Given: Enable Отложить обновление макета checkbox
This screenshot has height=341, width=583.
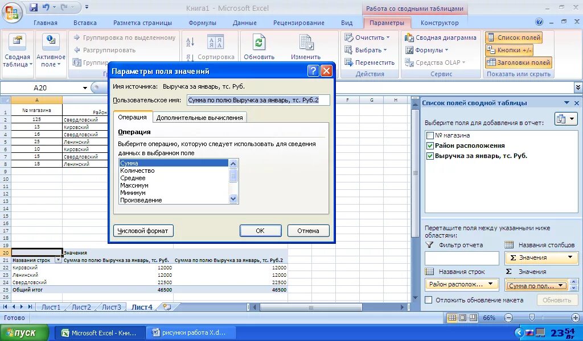Looking at the screenshot, I should tap(429, 300).
